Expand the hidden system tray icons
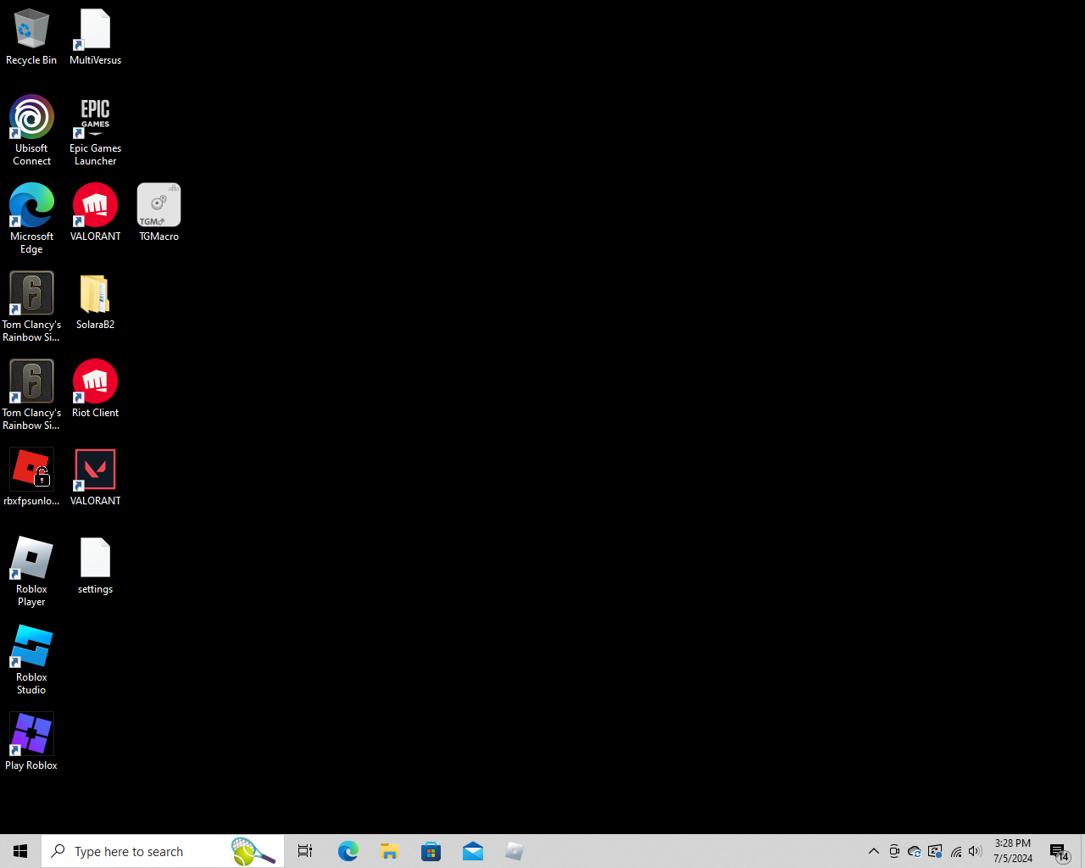Viewport: 1085px width, 868px height. [x=874, y=851]
